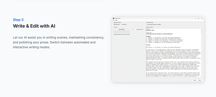Select the Interactive generation mode
This screenshot has height=97, width=216.
click(x=124, y=24)
